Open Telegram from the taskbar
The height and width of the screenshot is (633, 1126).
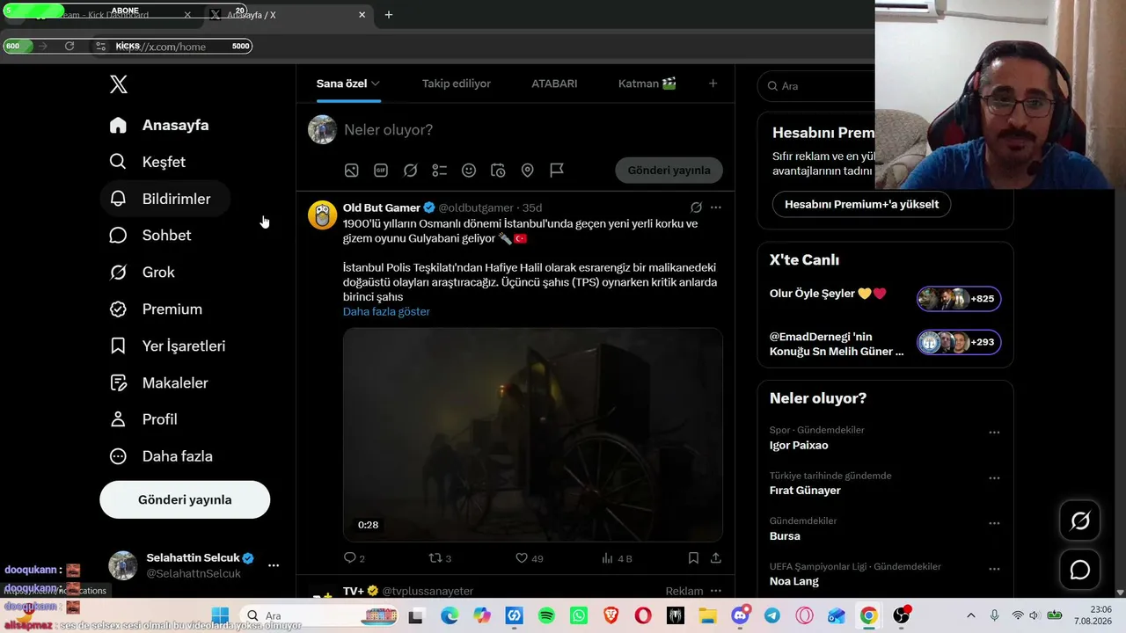coord(771,616)
